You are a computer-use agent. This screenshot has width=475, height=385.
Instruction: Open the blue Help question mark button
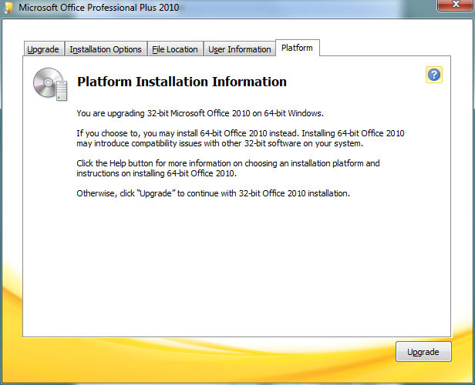(x=434, y=75)
